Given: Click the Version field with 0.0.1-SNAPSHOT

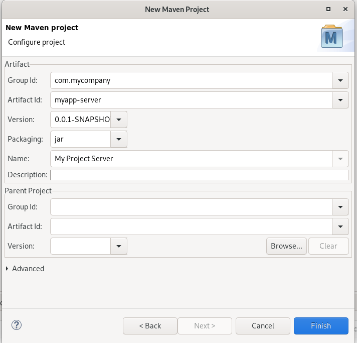Looking at the screenshot, I should click(x=80, y=120).
